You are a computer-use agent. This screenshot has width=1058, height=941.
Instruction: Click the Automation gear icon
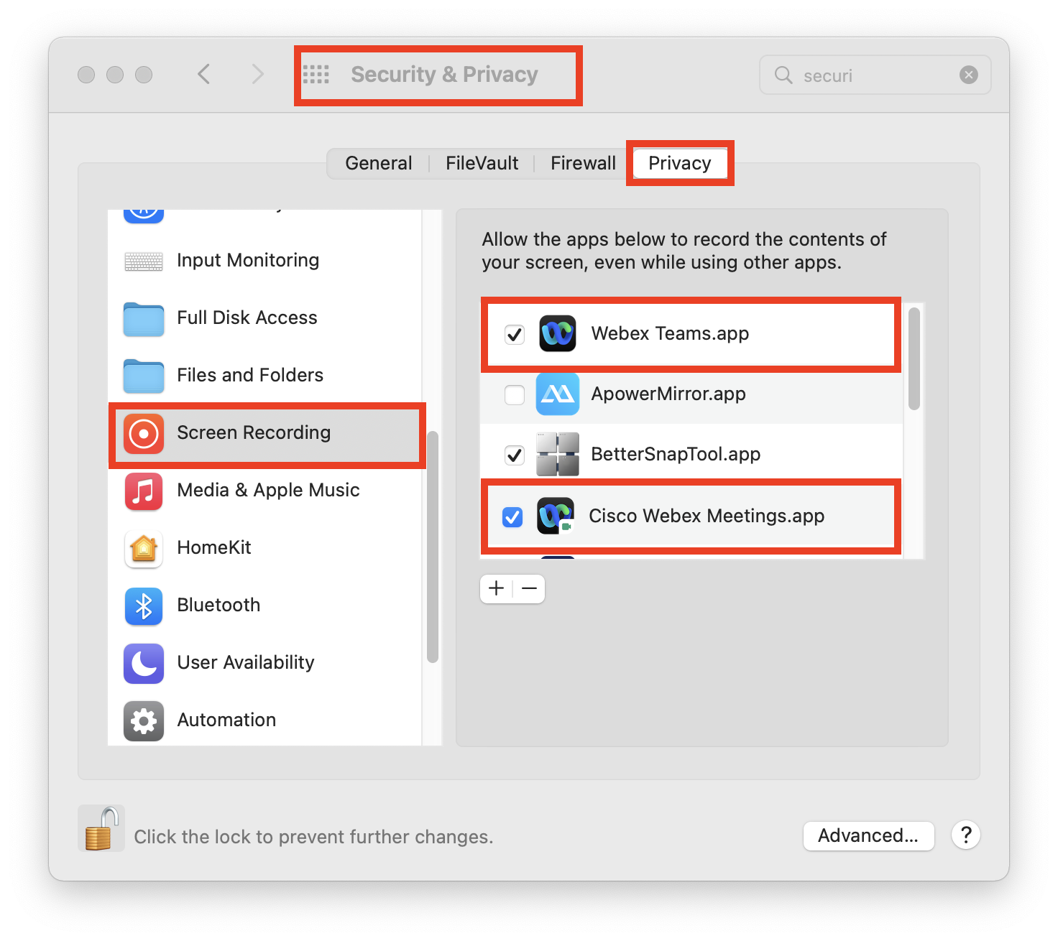[144, 720]
